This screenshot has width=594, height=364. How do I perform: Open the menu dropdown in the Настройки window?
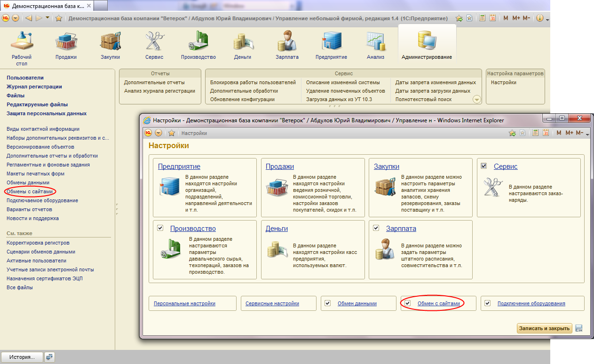coord(158,133)
